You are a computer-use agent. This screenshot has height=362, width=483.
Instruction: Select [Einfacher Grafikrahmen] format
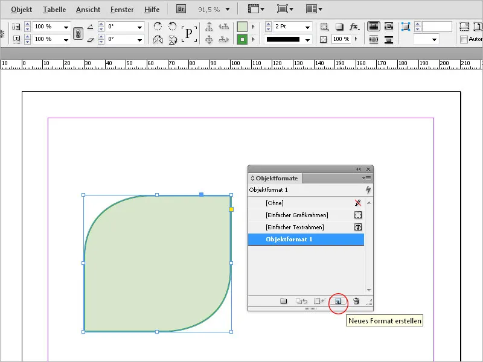pyautogui.click(x=306, y=215)
